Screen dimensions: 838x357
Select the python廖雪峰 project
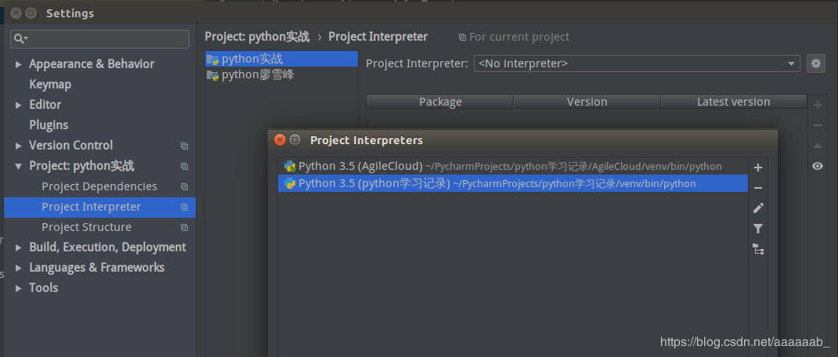pyautogui.click(x=258, y=75)
